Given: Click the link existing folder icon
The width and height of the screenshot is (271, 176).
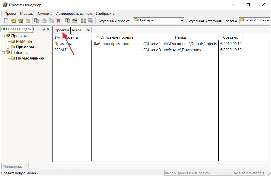Looking at the screenshot, I should tap(21, 21).
